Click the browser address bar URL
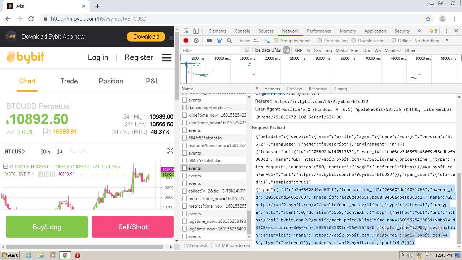Screen dimensions: 462x260 click(x=99, y=19)
